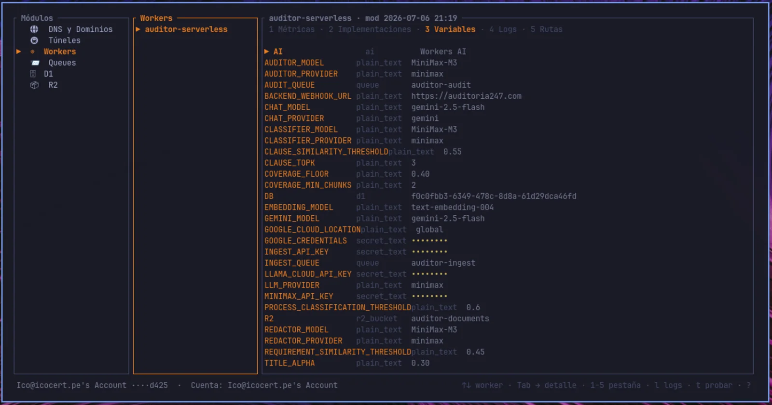Click the account label ending d425
The image size is (772, 405).
coord(92,385)
